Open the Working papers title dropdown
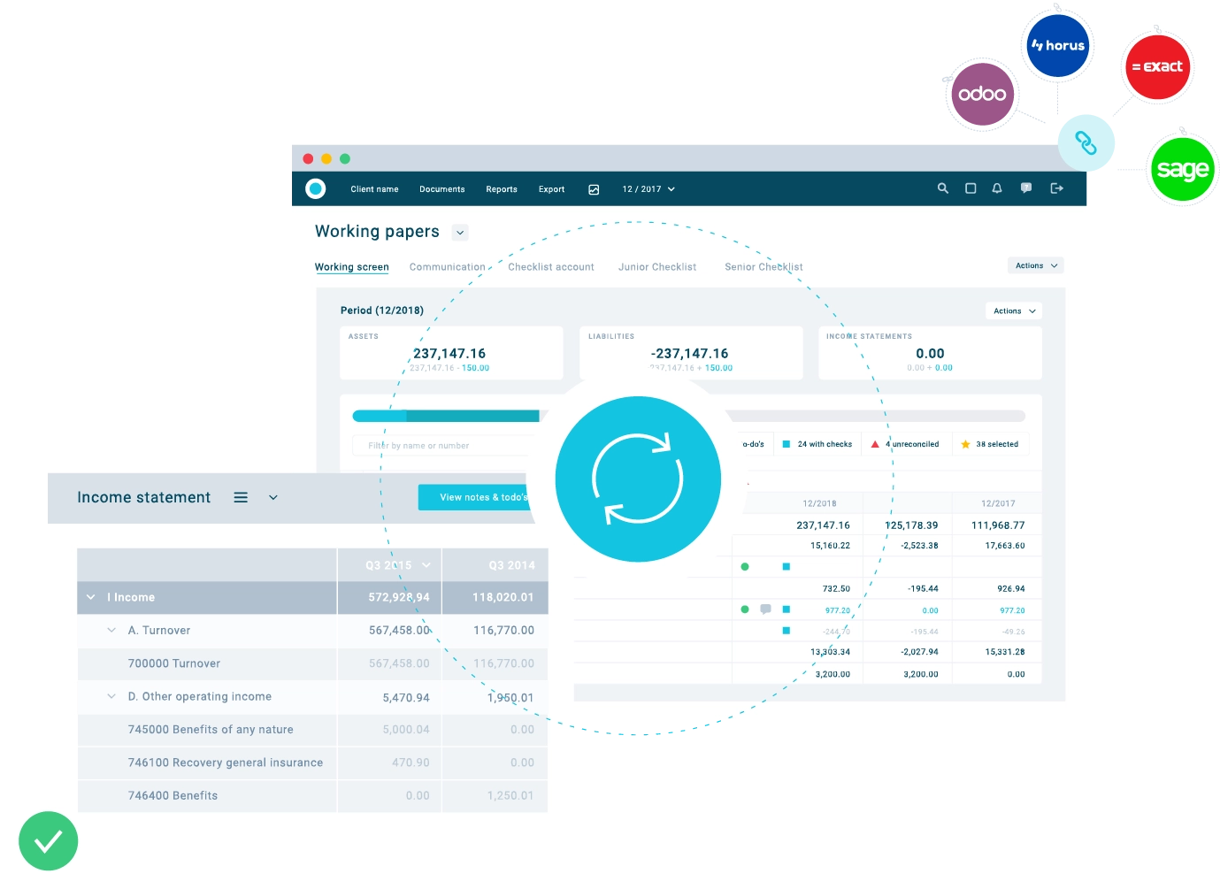The width and height of the screenshot is (1220, 889). click(x=460, y=233)
